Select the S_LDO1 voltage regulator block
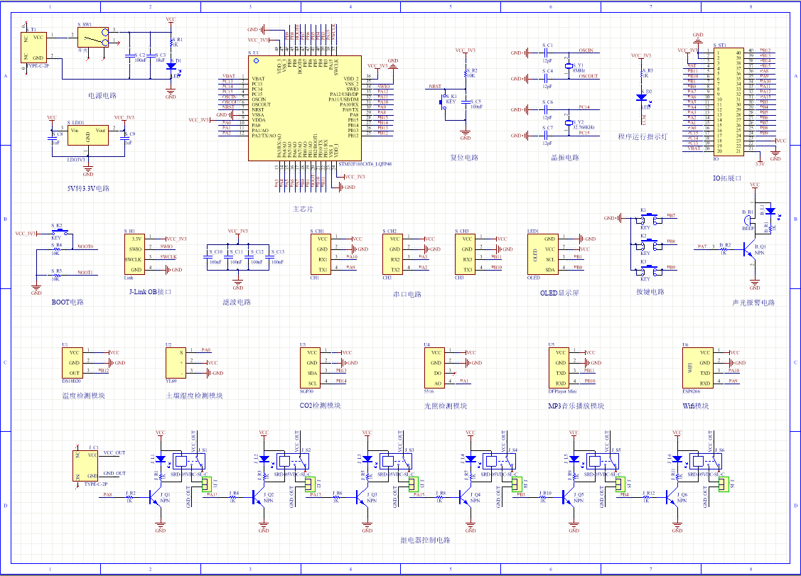This screenshot has height=576, width=801. pos(88,136)
